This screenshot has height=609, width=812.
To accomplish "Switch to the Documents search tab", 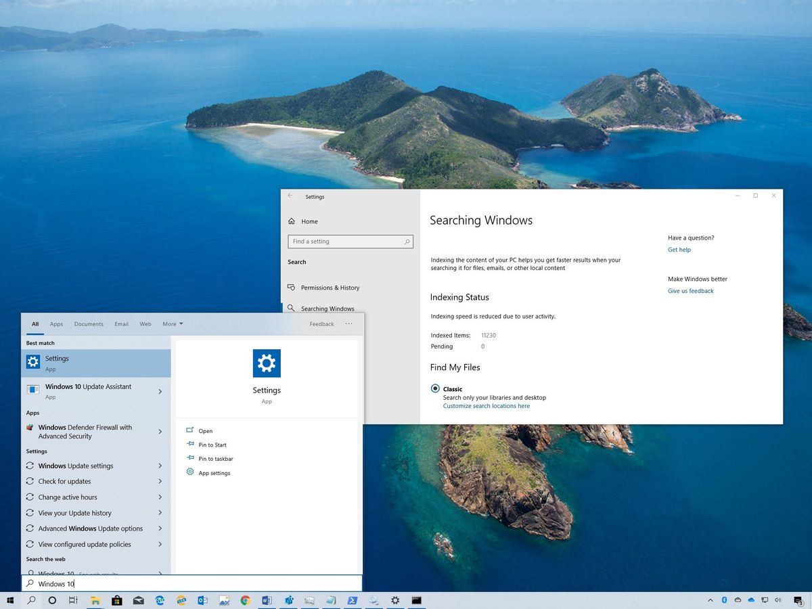I will pos(89,323).
